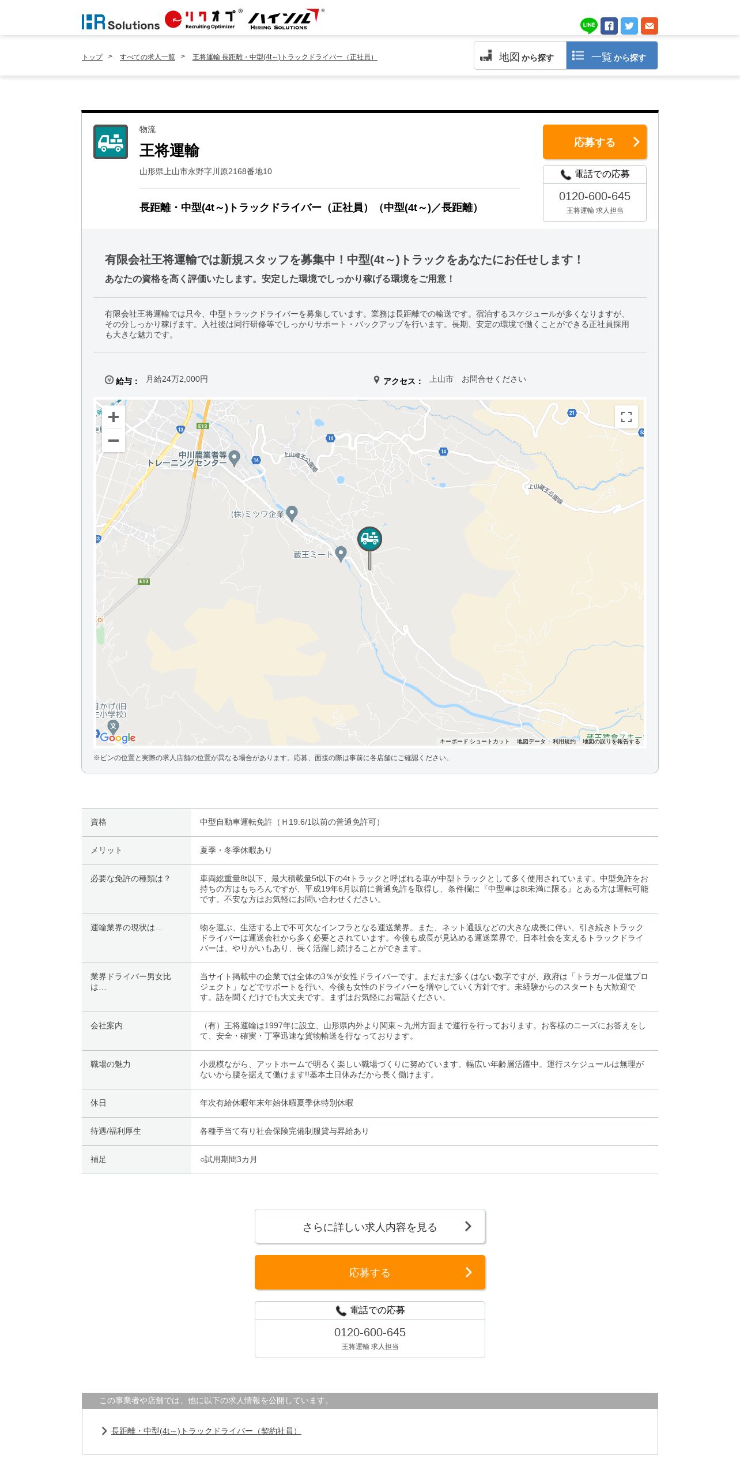The height and width of the screenshot is (1481, 740).
Task: Share the page via LINE icon
Action: pos(588,26)
